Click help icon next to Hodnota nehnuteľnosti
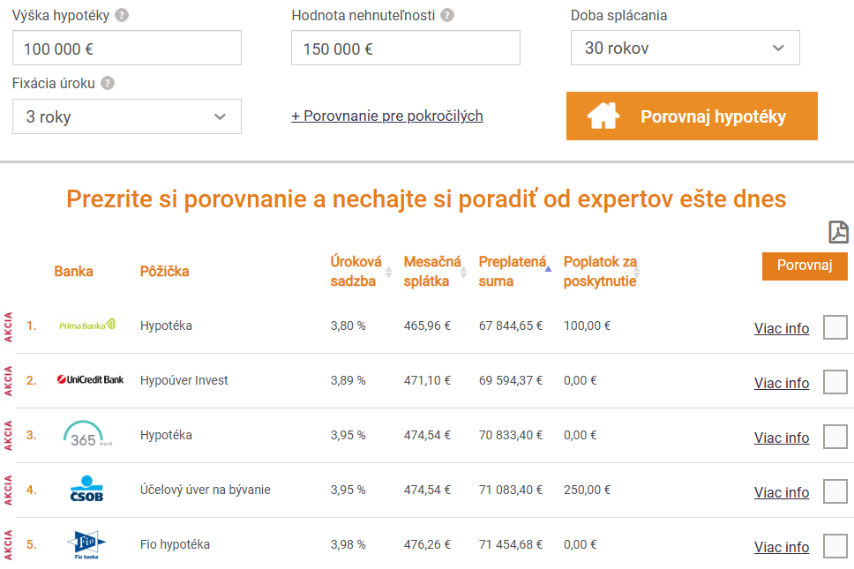This screenshot has width=854, height=569. (447, 15)
